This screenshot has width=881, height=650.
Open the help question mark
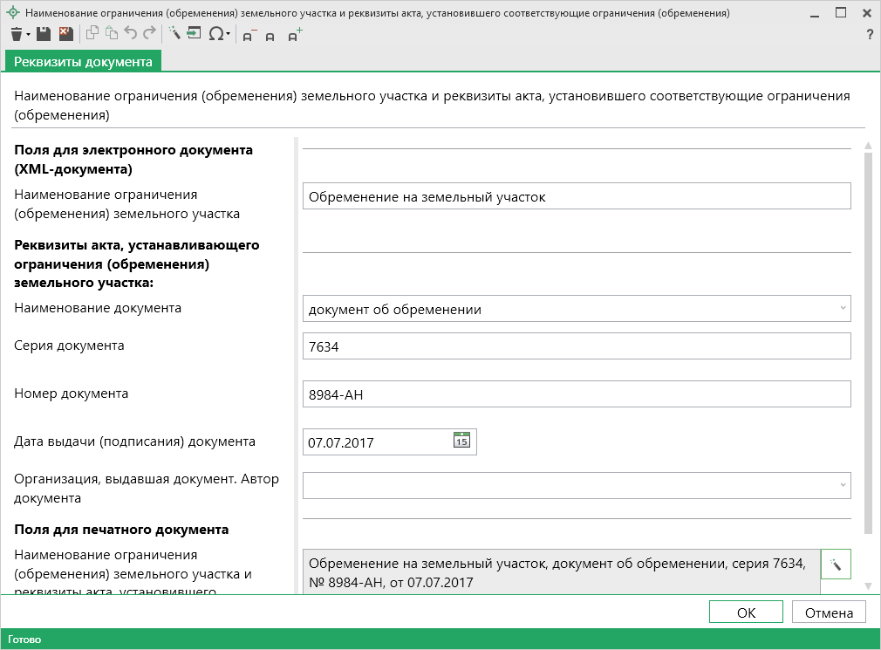tap(869, 35)
